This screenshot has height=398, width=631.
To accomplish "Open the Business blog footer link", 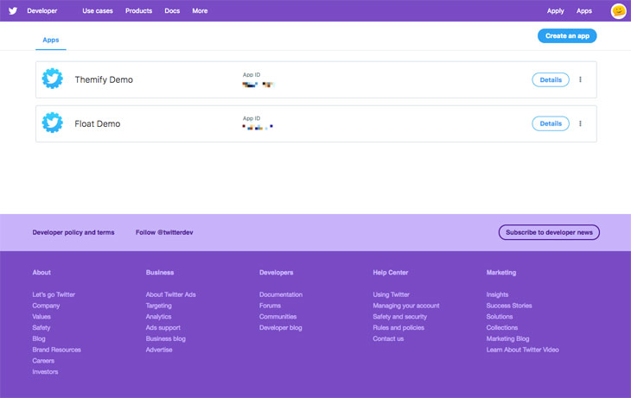I will point(165,338).
